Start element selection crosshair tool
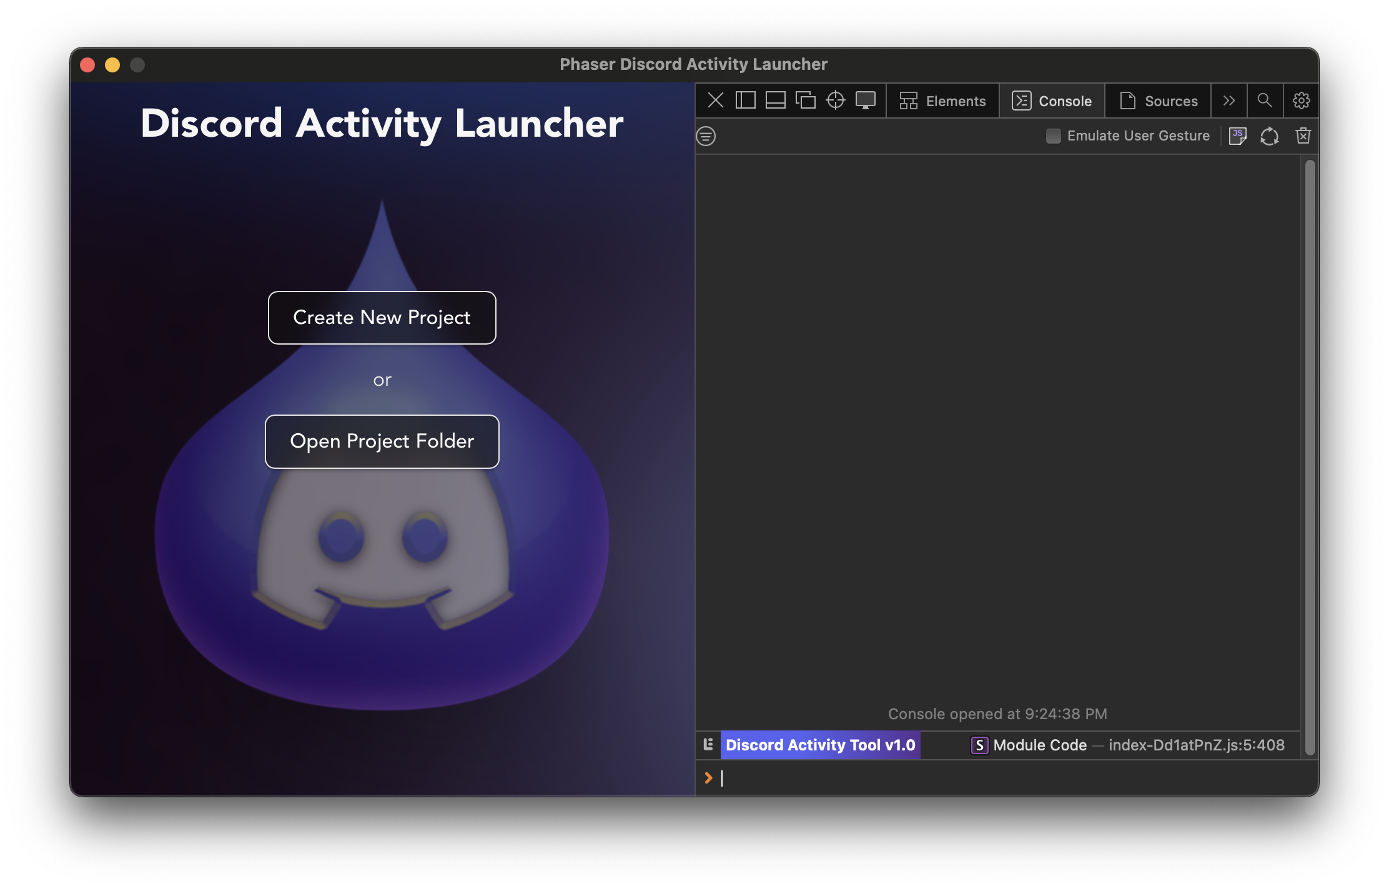Viewport: 1389px width, 889px height. (835, 101)
